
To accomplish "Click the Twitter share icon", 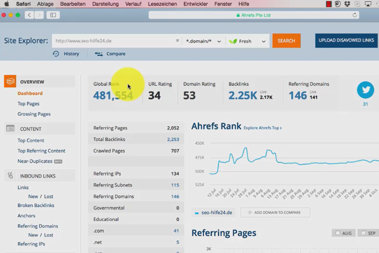I will point(365,90).
